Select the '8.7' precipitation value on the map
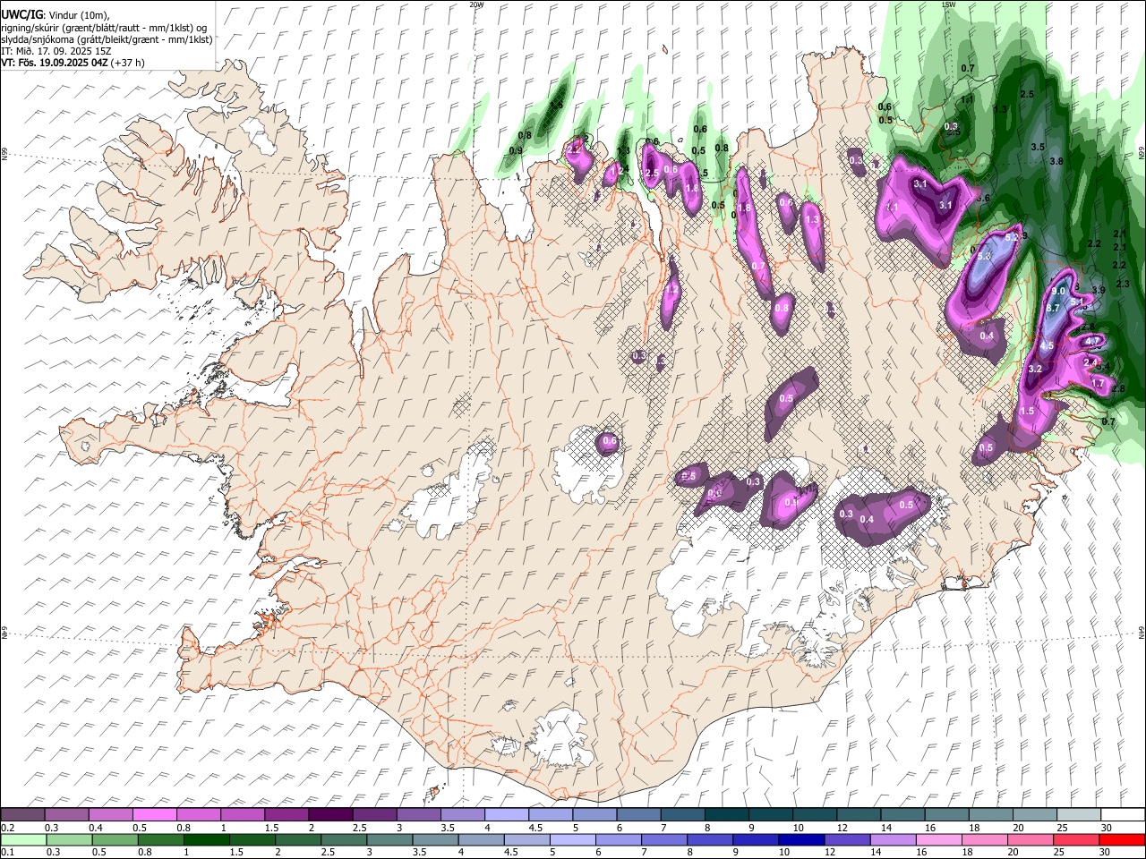 (1053, 308)
